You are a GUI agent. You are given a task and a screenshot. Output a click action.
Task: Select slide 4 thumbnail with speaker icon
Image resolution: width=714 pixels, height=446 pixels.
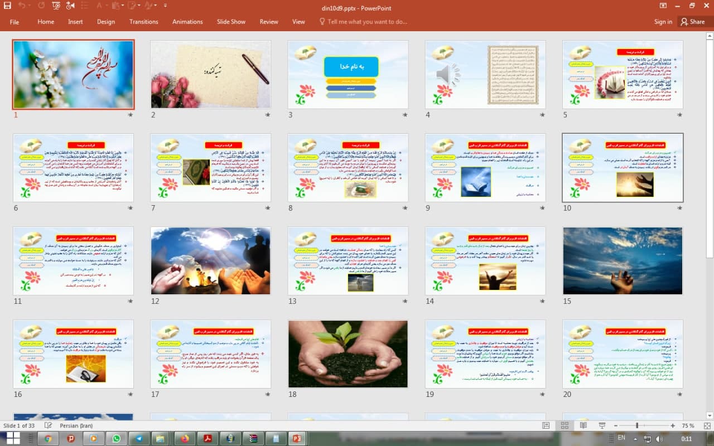click(x=485, y=74)
